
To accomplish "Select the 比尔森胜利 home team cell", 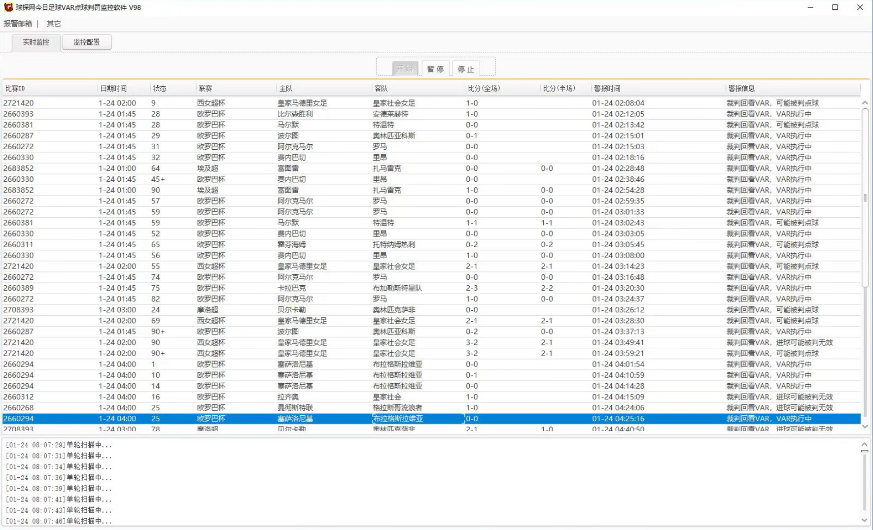I will coord(295,114).
